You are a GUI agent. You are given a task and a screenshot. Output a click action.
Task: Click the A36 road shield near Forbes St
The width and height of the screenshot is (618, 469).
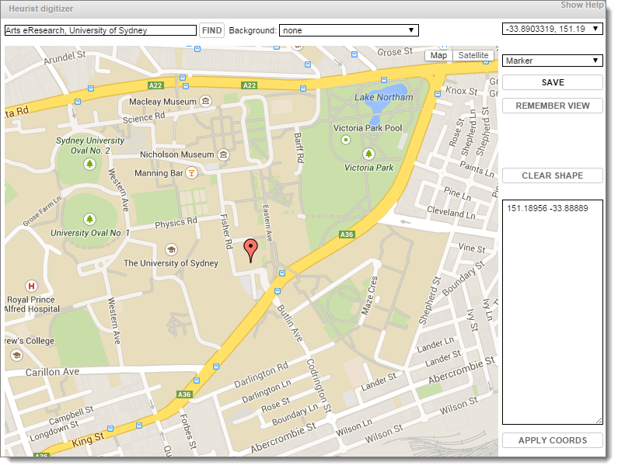tap(184, 394)
